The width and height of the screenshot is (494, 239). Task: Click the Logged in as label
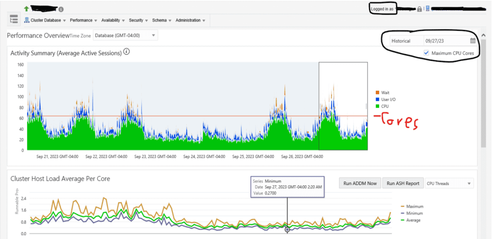pos(382,9)
